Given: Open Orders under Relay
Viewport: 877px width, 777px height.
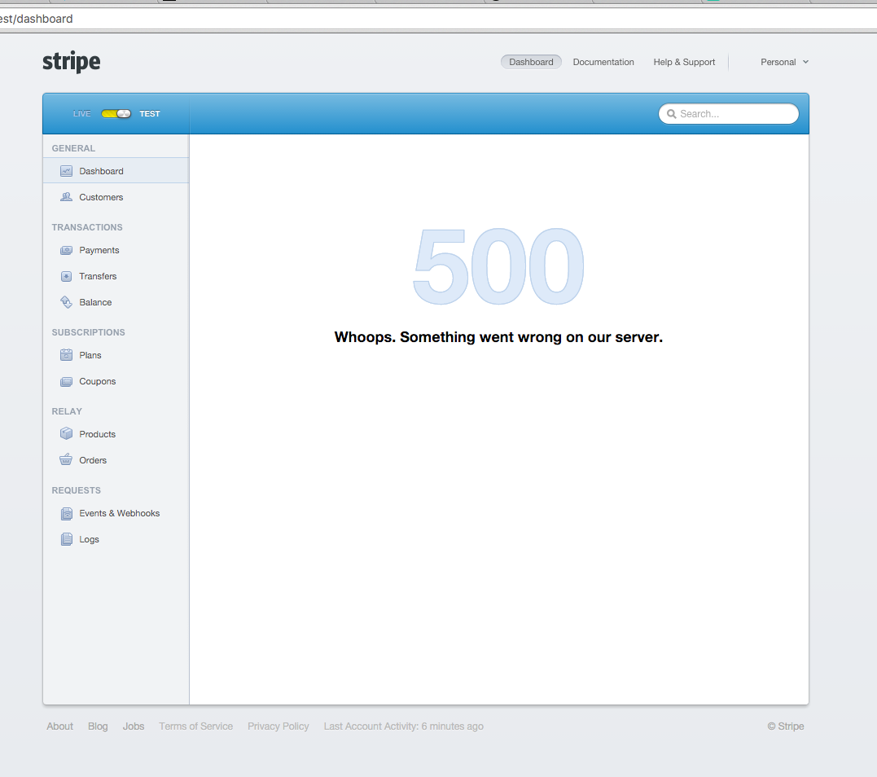Looking at the screenshot, I should [116, 460].
